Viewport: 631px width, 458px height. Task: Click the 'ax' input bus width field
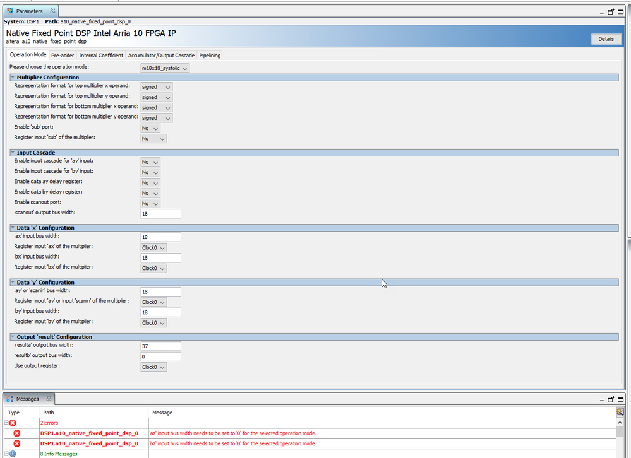[160, 237]
